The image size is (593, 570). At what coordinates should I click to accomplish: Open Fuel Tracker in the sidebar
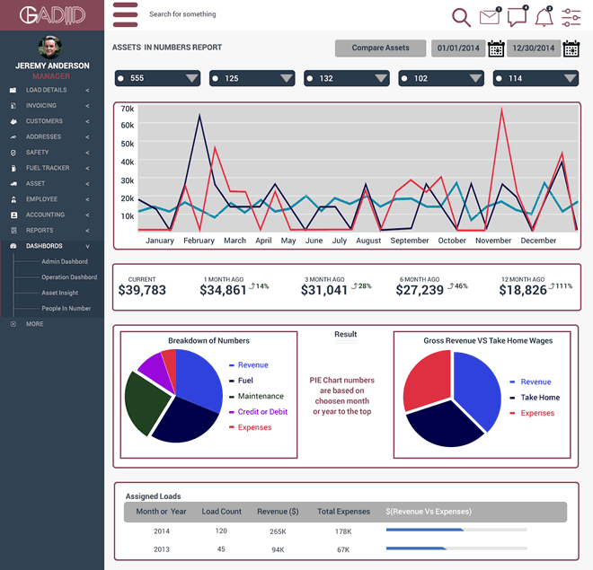[48, 168]
